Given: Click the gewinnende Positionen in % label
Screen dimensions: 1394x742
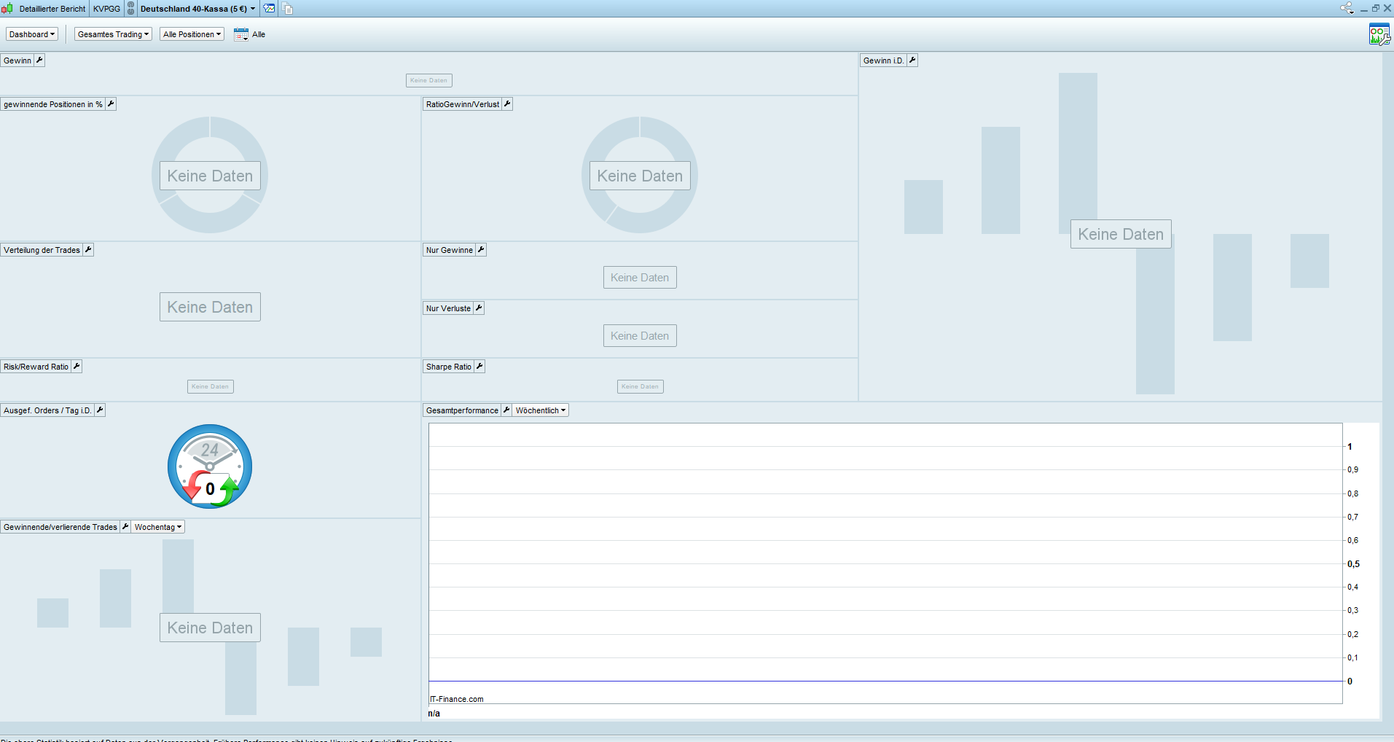Looking at the screenshot, I should [x=53, y=104].
